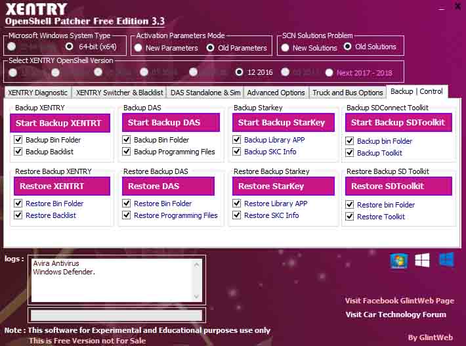Open XENTRY Switcher & Blacklist tab
Image resolution: width=466 pixels, height=346 pixels.
[x=119, y=93]
